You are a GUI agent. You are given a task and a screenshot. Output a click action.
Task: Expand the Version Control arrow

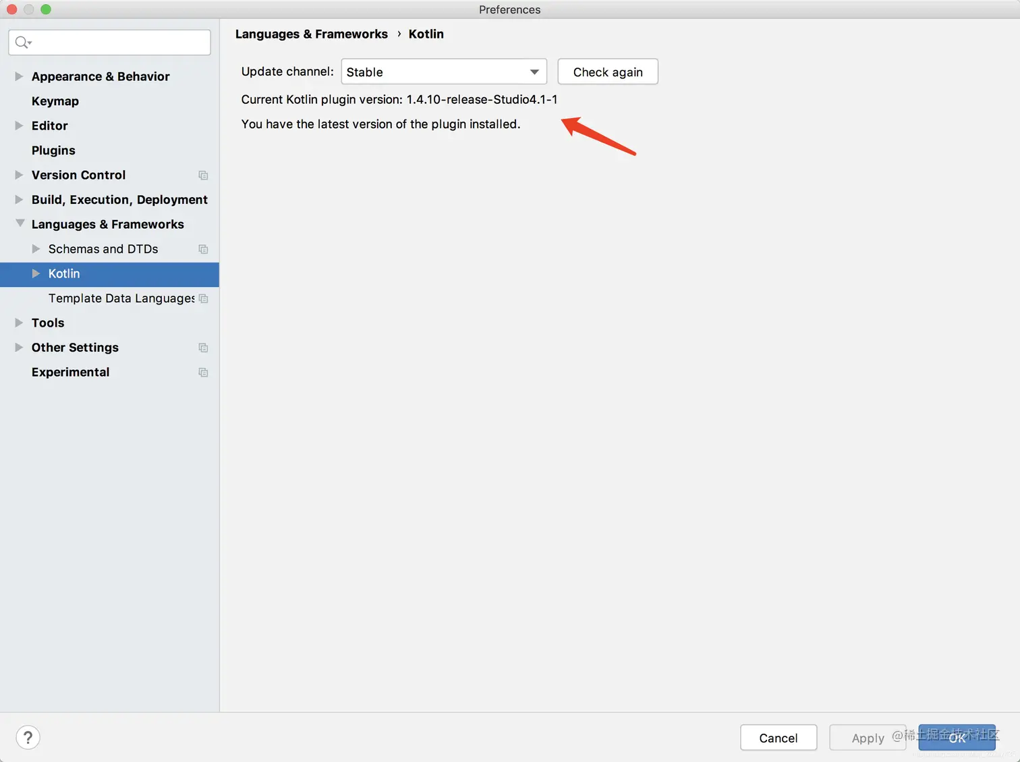(x=19, y=175)
